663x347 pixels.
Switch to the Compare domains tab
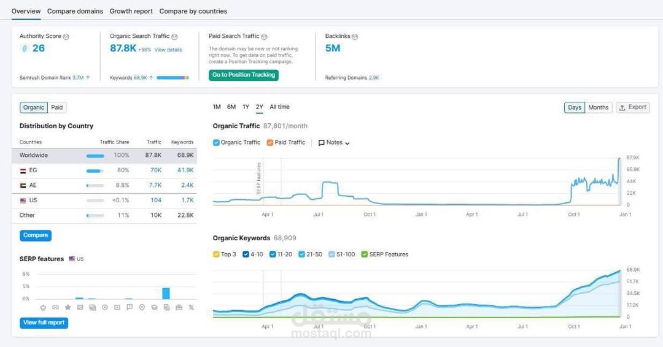click(x=75, y=11)
